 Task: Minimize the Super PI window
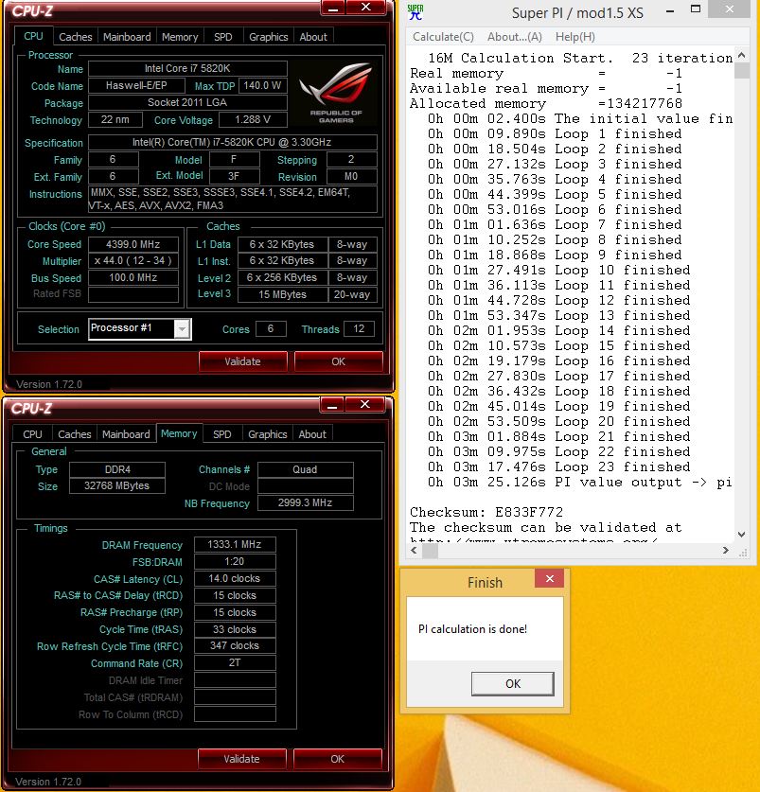click(670, 11)
